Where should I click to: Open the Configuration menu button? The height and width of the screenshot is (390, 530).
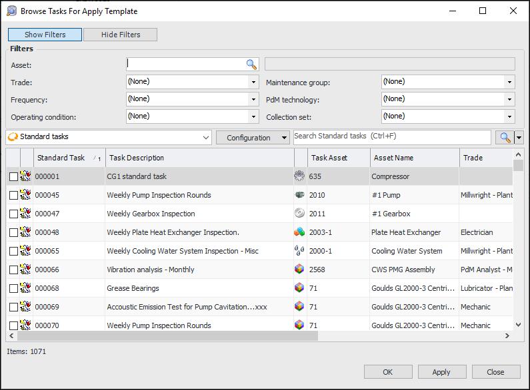click(253, 138)
